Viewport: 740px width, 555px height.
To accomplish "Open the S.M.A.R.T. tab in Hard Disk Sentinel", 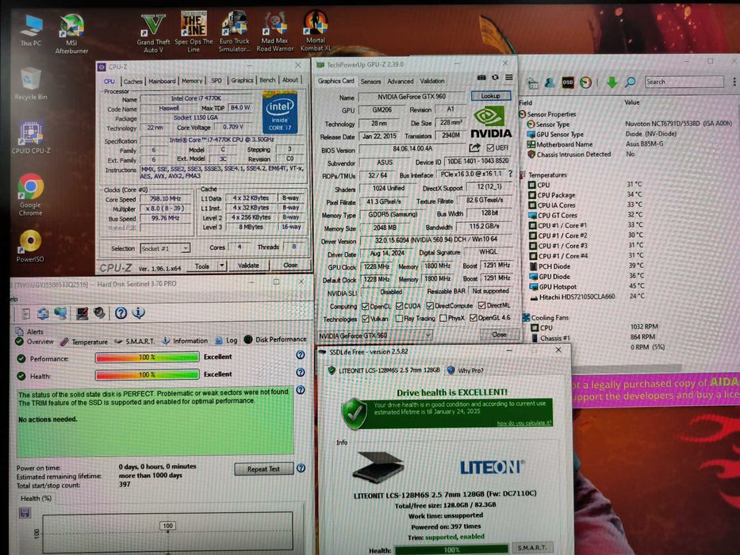I will [x=135, y=341].
